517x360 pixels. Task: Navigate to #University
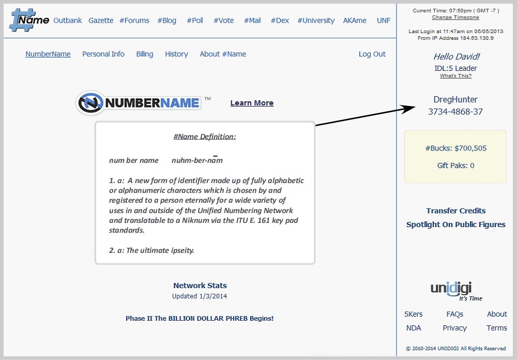316,21
